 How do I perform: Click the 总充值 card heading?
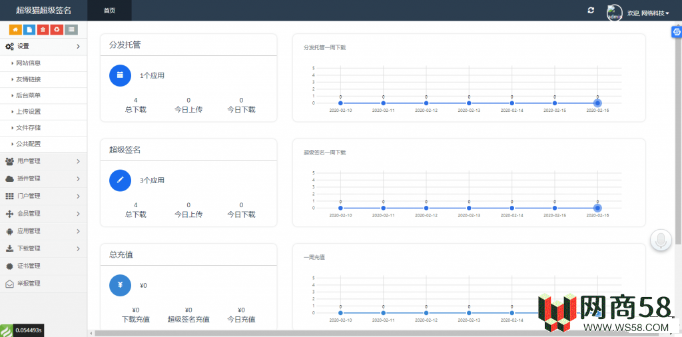[x=121, y=255]
